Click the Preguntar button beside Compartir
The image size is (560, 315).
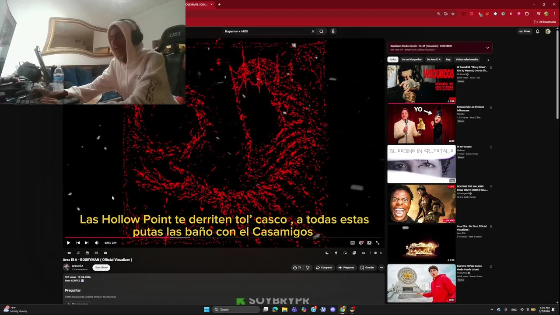coord(346,267)
